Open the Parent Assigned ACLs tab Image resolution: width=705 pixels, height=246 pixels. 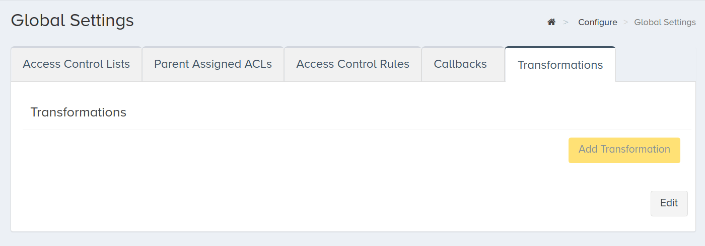pos(213,64)
